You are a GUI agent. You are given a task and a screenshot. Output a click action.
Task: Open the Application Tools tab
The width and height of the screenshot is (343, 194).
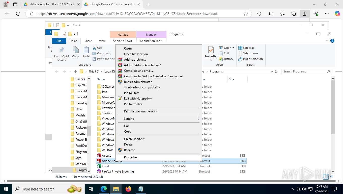[151, 41]
